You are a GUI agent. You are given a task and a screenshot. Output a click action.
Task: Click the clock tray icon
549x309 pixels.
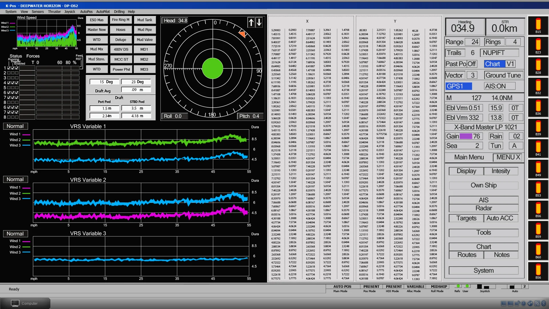click(x=524, y=303)
